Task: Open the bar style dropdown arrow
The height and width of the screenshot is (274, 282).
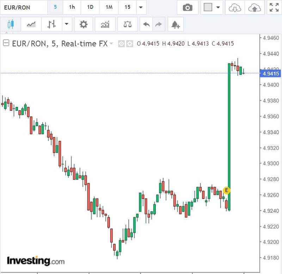Action: [67, 24]
